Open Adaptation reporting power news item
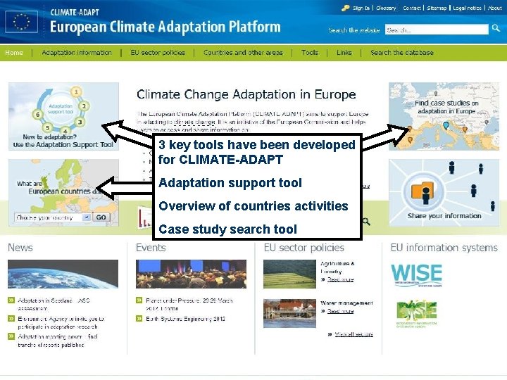This screenshot has height=380, width=507. 58,341
